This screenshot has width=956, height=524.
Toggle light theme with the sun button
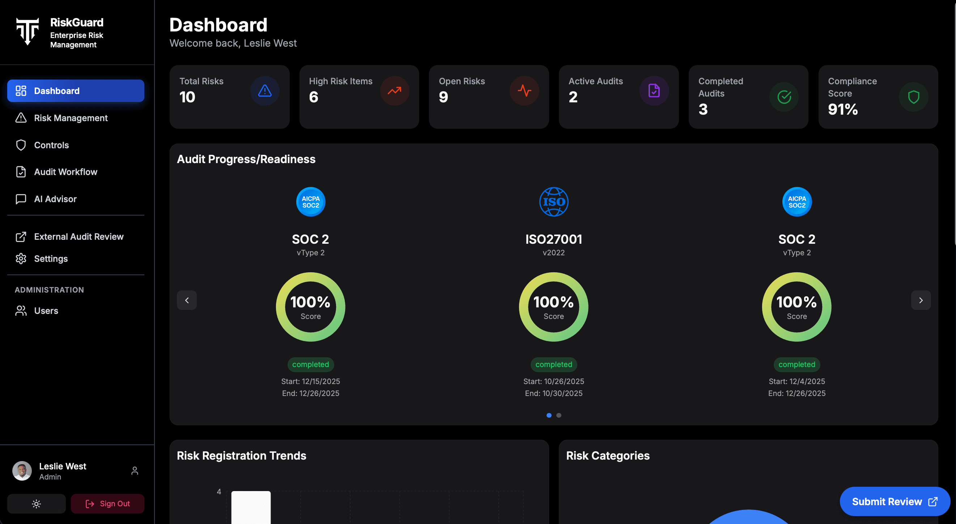click(37, 504)
